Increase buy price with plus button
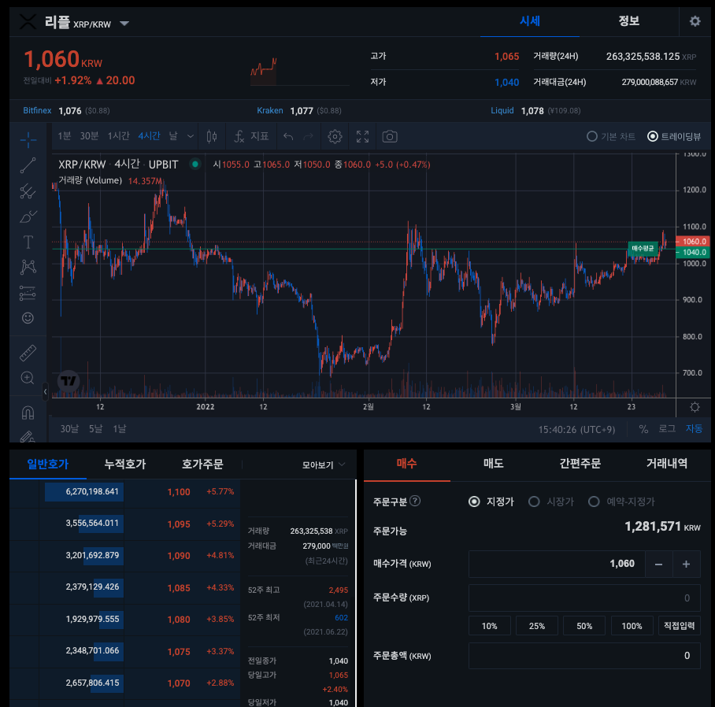 click(x=686, y=564)
